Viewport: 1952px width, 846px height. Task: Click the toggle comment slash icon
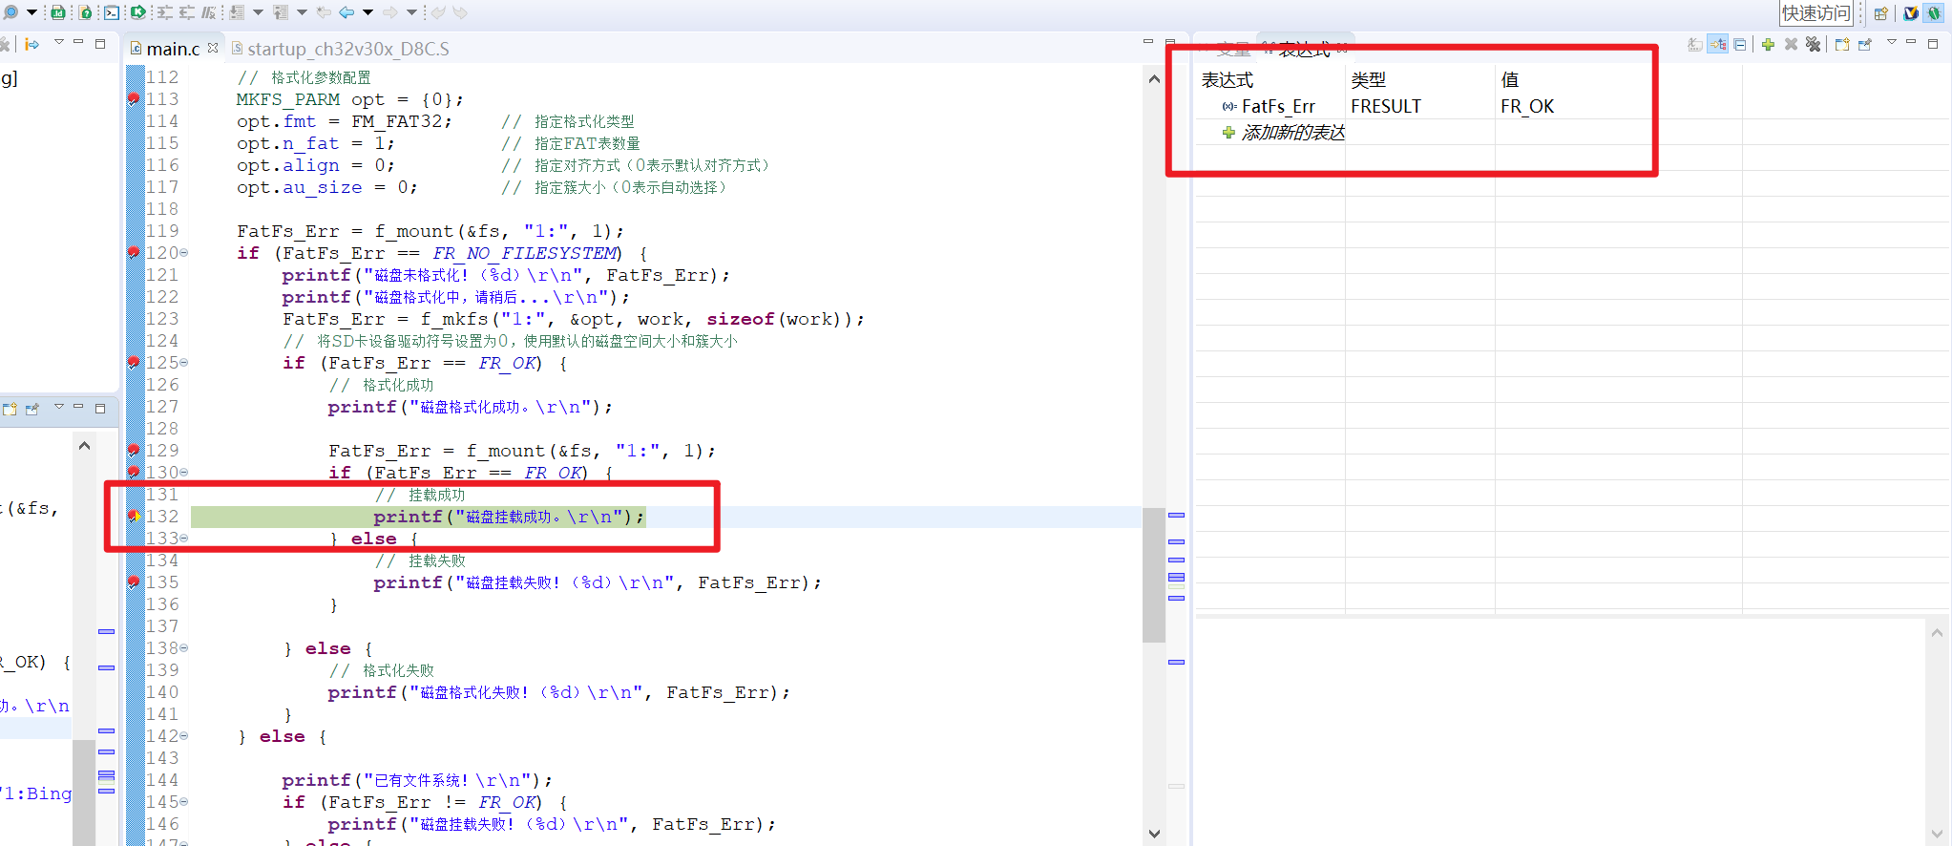click(209, 12)
